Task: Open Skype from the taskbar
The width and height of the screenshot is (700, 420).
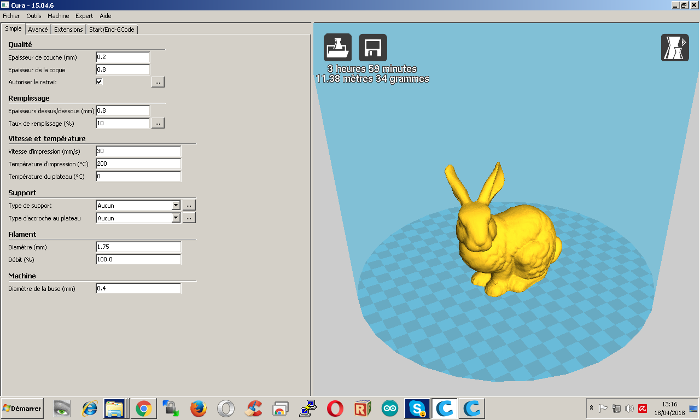Action: [417, 409]
